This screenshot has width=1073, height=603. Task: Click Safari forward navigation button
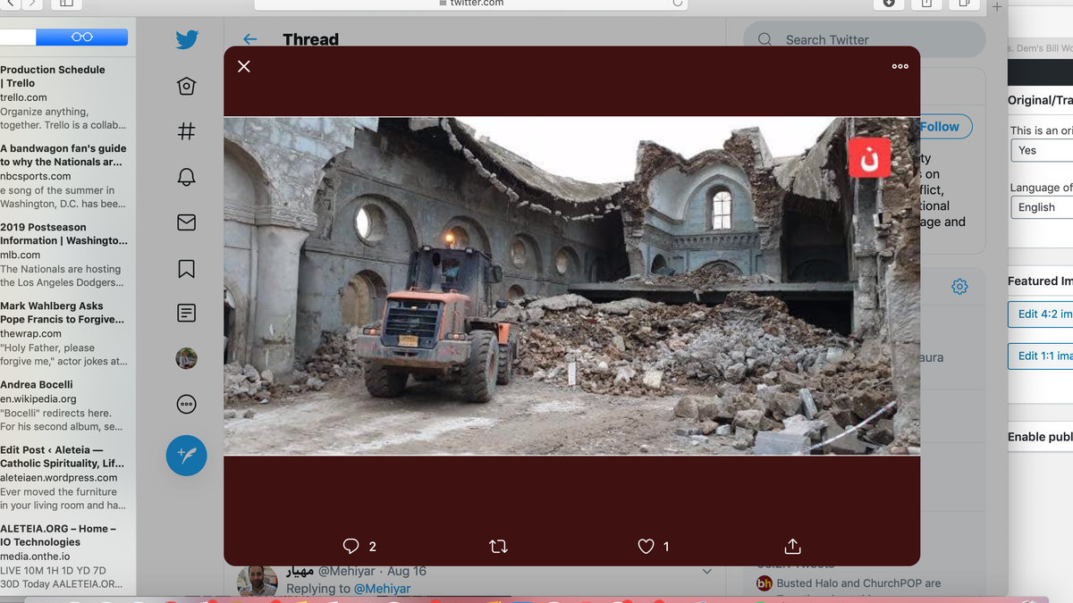[32, 4]
